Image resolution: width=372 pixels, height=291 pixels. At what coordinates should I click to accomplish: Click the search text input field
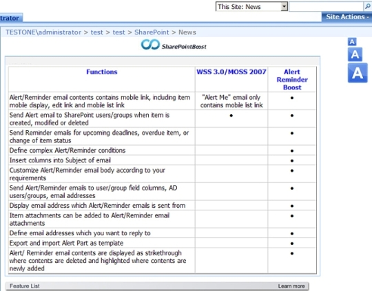click(327, 7)
